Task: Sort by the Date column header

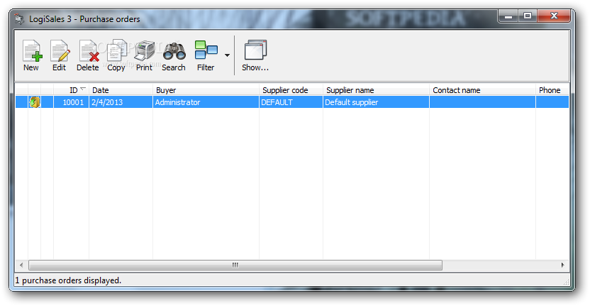Action: (x=121, y=90)
